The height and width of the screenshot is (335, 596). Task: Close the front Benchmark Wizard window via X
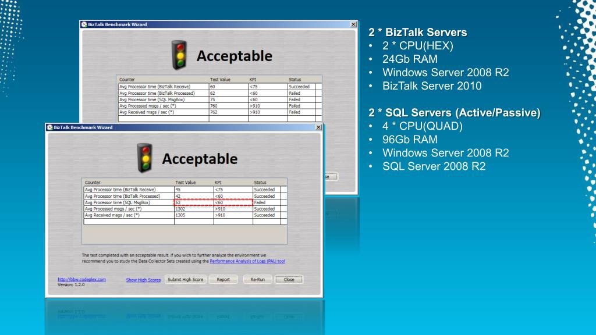pos(318,127)
